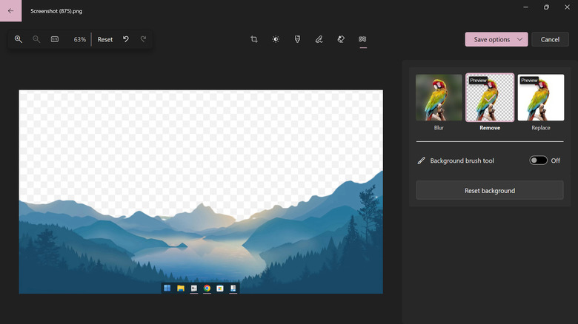Image resolution: width=578 pixels, height=324 pixels.
Task: Click the Reset background button
Action: click(490, 191)
